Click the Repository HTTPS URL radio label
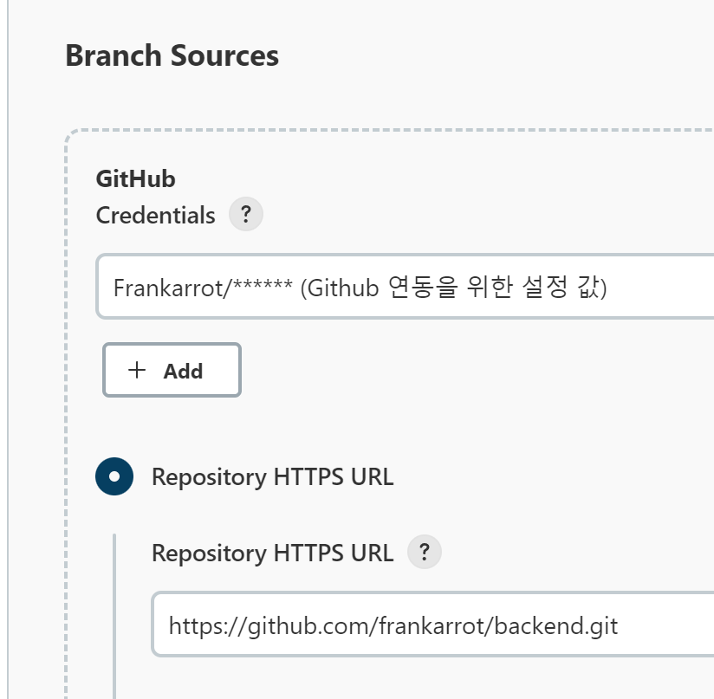Screen dimensions: 714x699 [x=272, y=477]
